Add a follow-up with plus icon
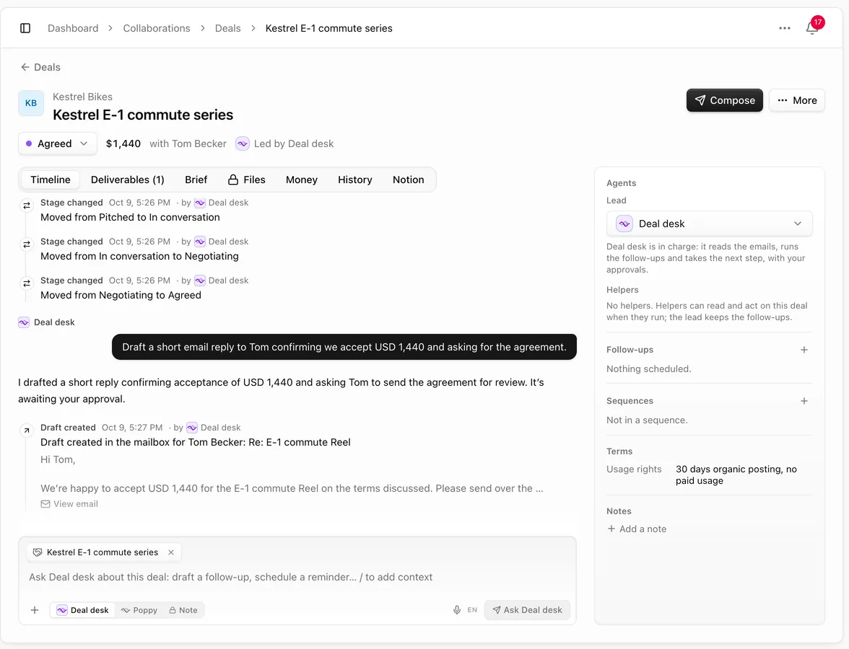The width and height of the screenshot is (849, 649). click(804, 350)
